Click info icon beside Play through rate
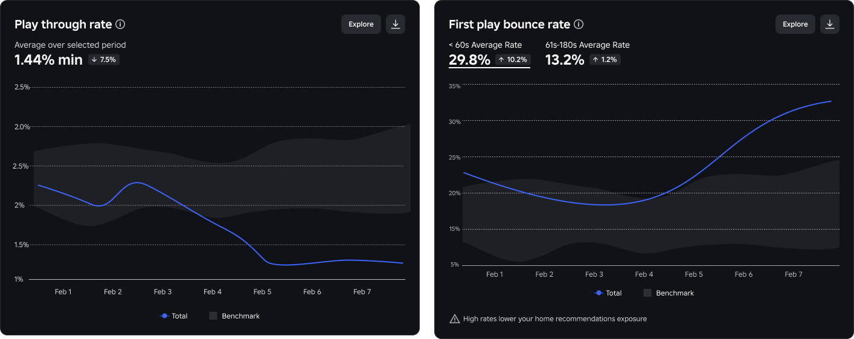Image resolution: width=854 pixels, height=339 pixels. pyautogui.click(x=120, y=24)
